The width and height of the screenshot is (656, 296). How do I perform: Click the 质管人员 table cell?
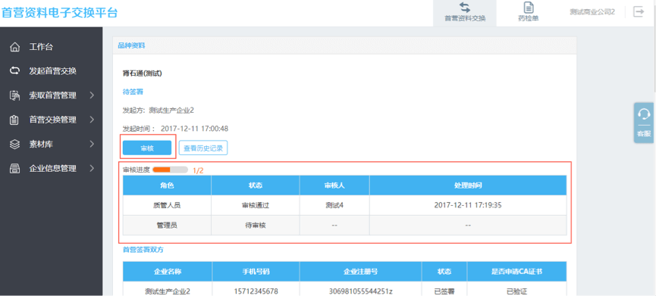pyautogui.click(x=167, y=205)
